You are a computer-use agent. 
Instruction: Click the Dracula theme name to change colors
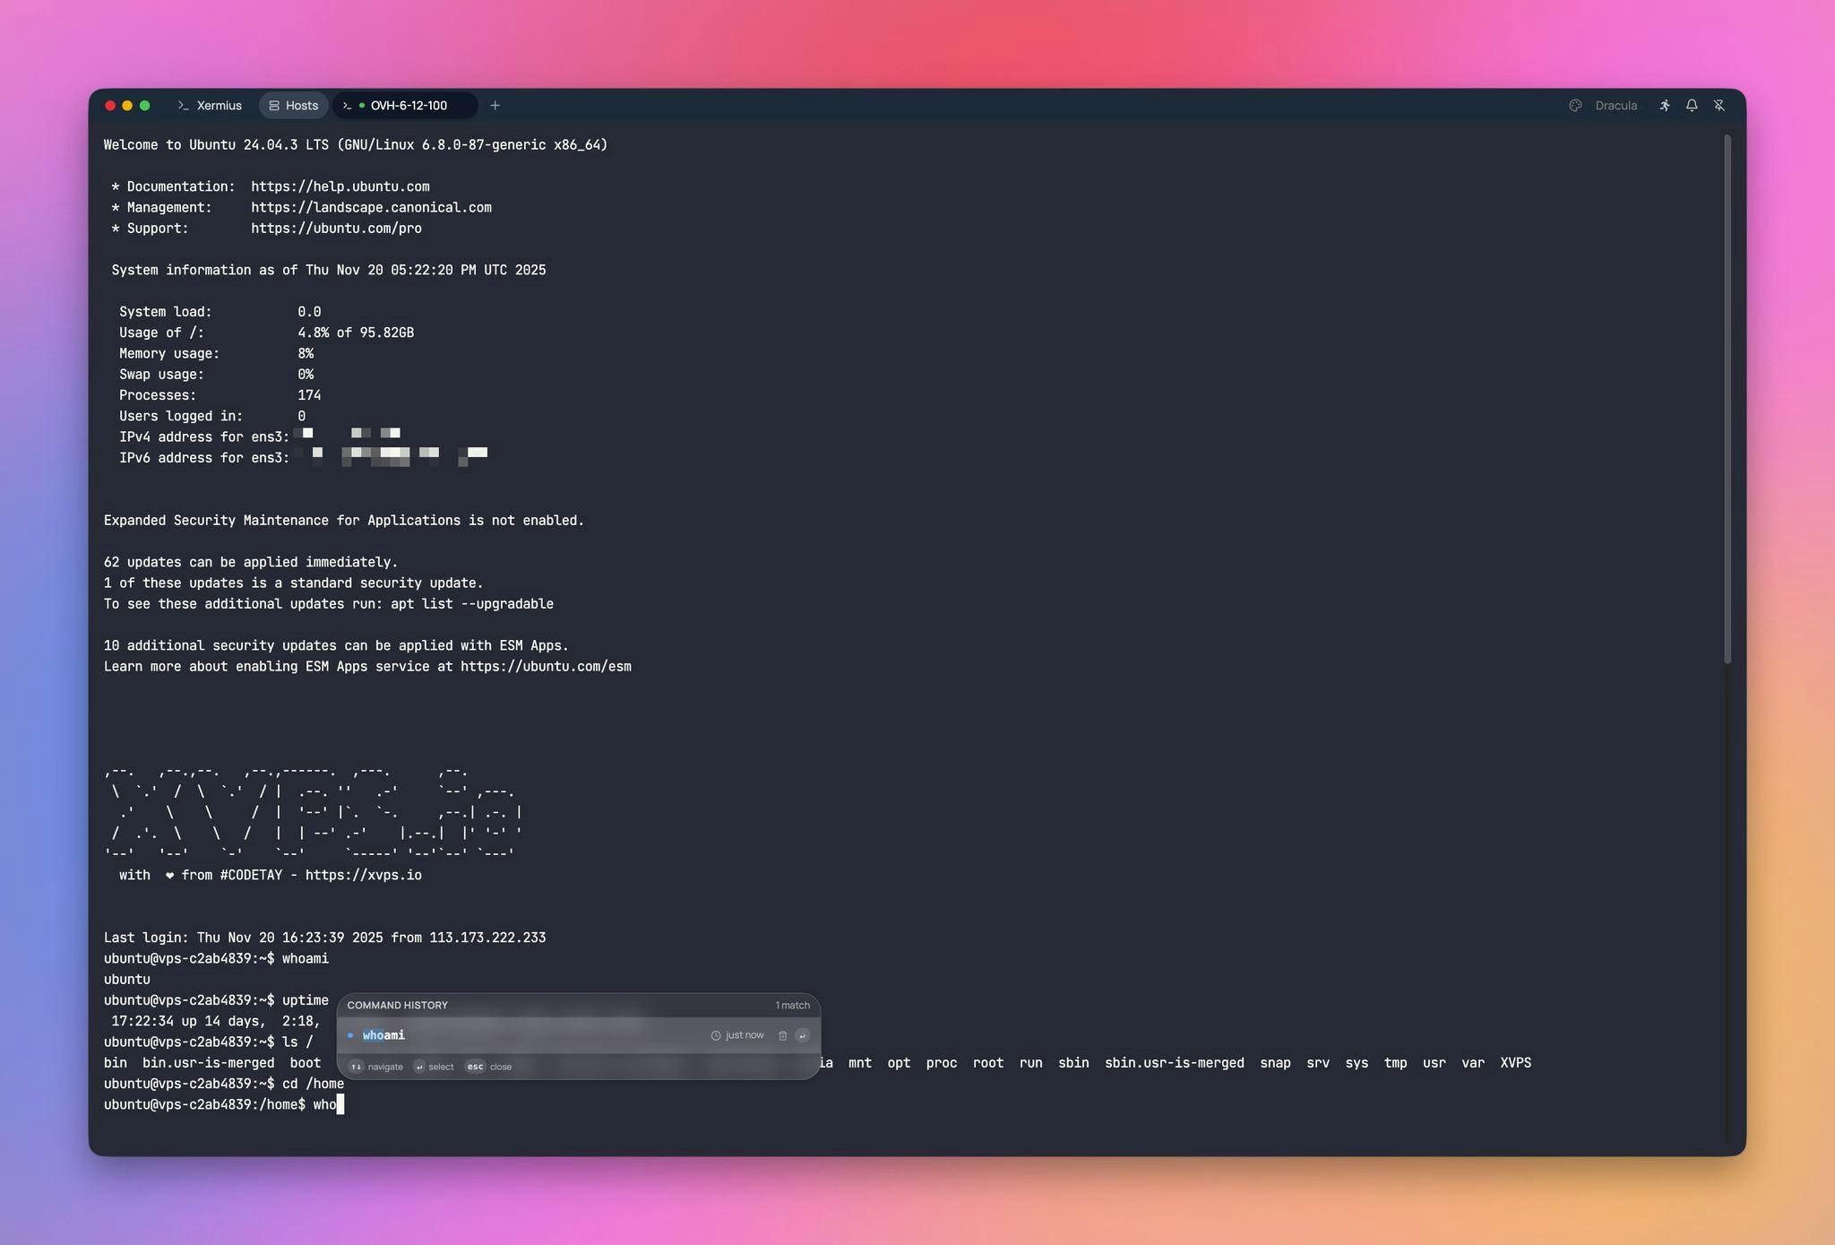pyautogui.click(x=1615, y=106)
